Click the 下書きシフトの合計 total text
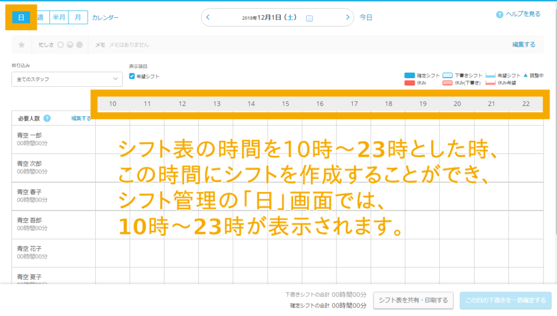Screen dimensions: 557x316 [325, 295]
